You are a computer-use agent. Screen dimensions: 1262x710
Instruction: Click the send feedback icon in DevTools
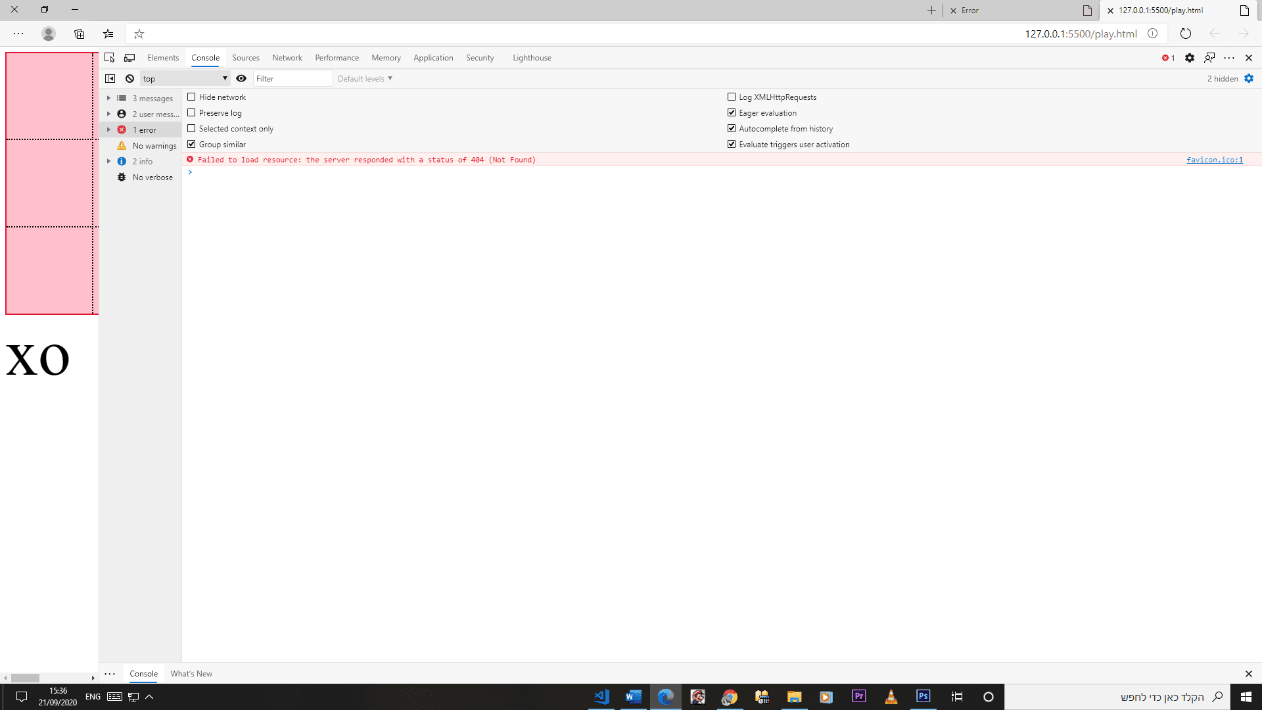click(1209, 58)
